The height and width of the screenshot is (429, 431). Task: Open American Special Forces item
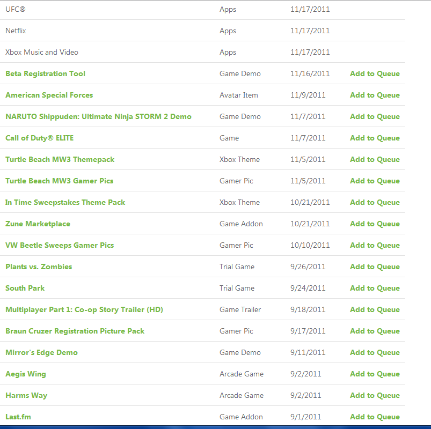(49, 95)
